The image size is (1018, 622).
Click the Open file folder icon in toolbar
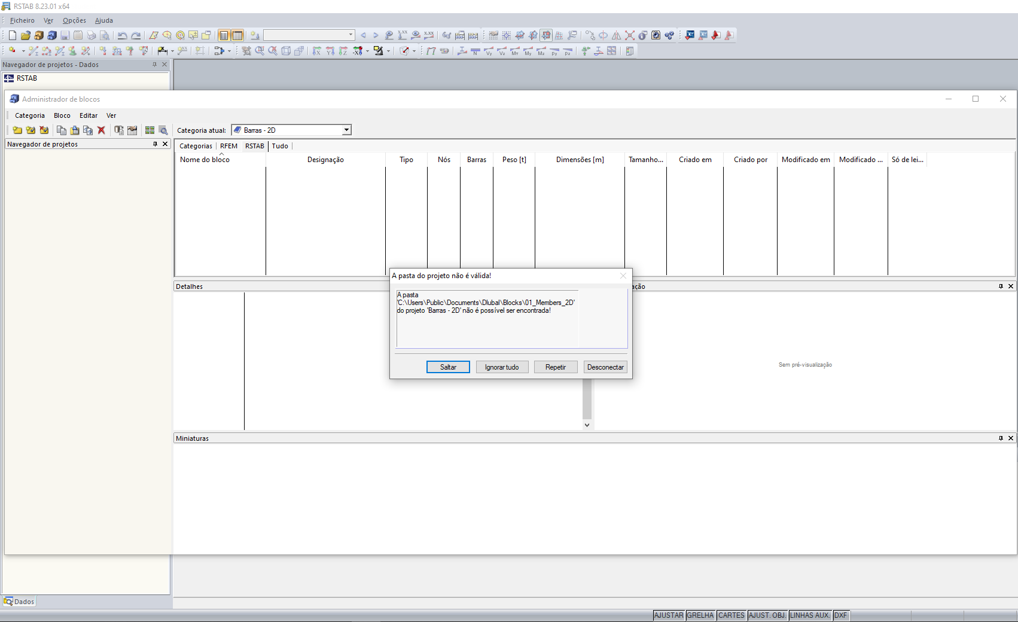click(x=25, y=35)
